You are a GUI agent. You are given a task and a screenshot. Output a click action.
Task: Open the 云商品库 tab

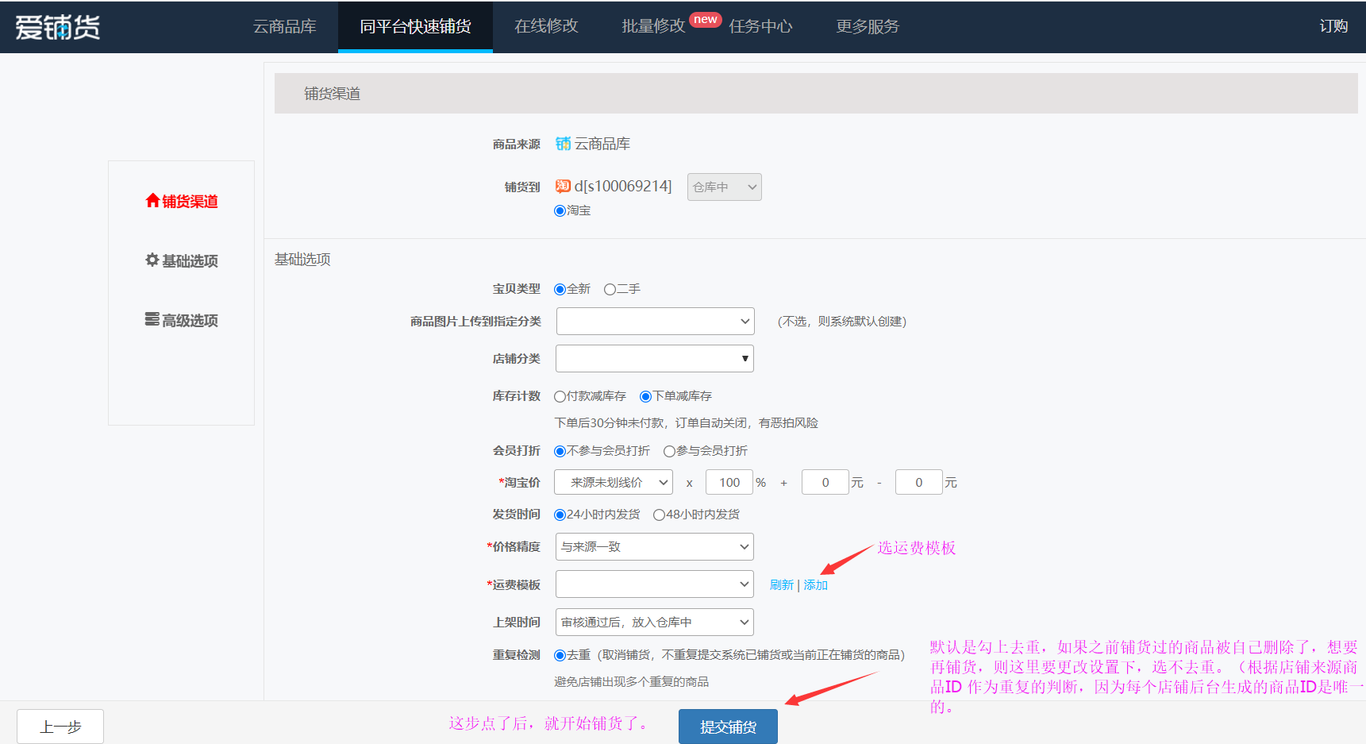(x=284, y=26)
